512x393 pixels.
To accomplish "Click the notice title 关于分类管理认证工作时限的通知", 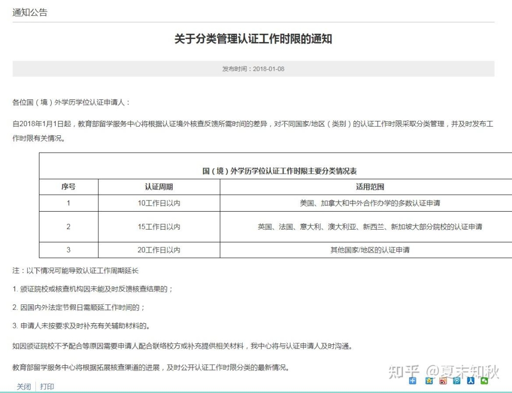I will tap(253, 39).
